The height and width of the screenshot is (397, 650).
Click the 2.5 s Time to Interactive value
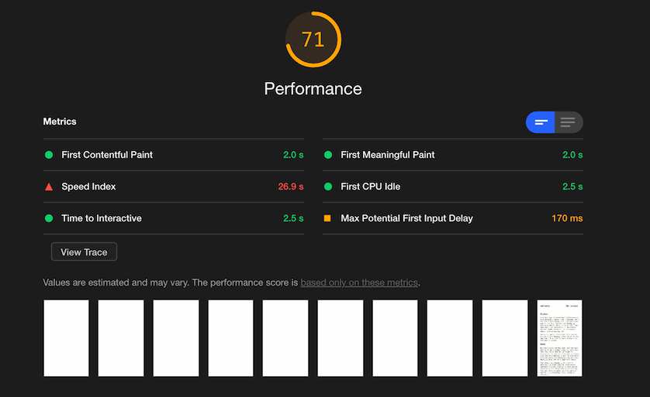(x=293, y=218)
